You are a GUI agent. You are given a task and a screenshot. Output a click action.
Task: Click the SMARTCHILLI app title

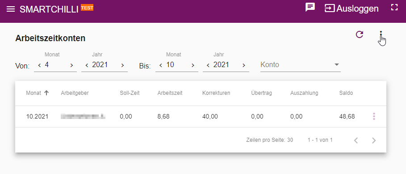click(x=49, y=9)
